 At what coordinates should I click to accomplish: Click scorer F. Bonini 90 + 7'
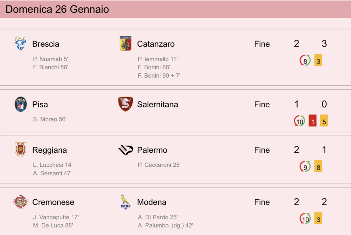[x=159, y=75]
